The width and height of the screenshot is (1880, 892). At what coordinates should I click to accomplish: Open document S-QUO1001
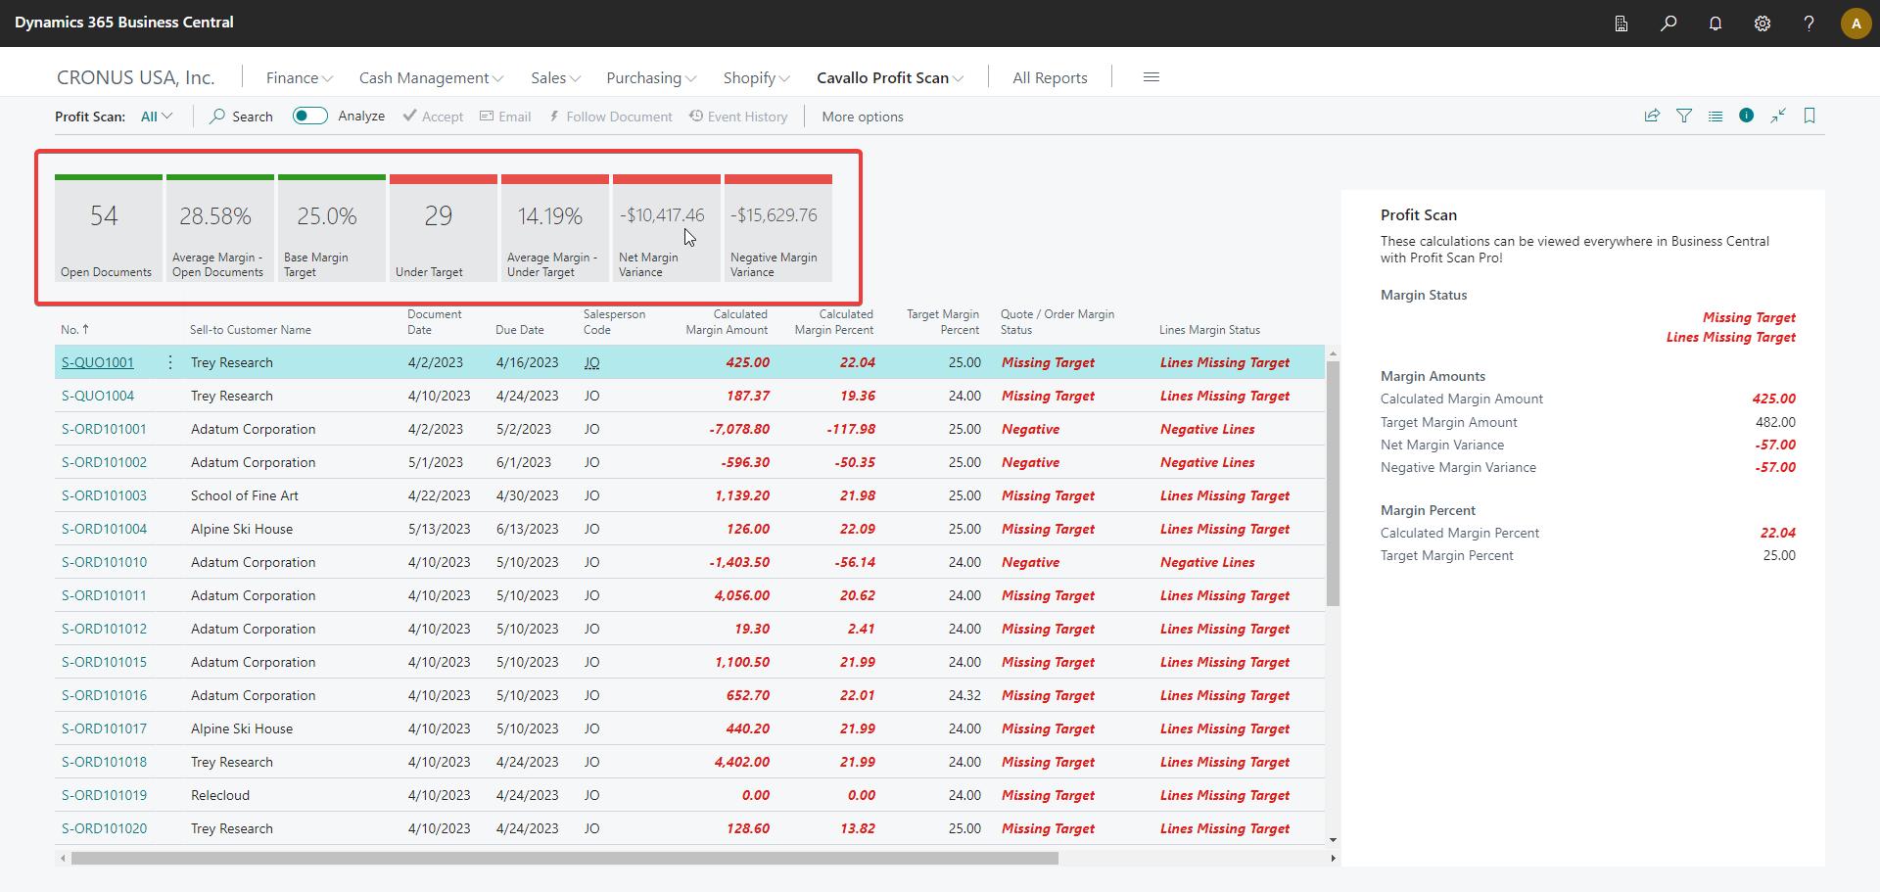[97, 361]
